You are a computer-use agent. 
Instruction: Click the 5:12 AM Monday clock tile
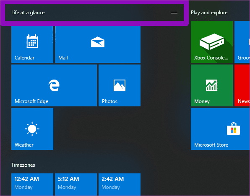coord(76,184)
